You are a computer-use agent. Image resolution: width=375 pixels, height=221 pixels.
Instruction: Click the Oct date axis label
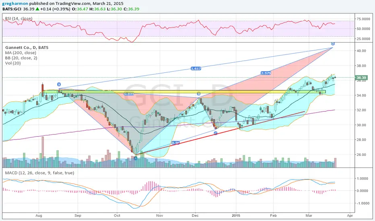click(x=117, y=215)
